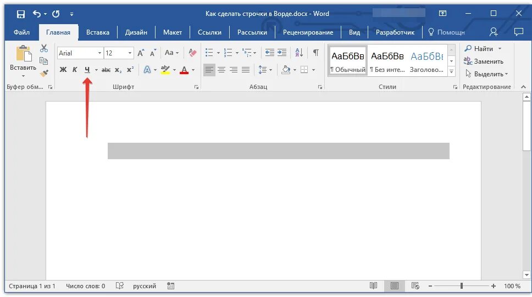The width and height of the screenshot is (532, 297).
Task: Click the macro recording icon in status bar
Action: pyautogui.click(x=171, y=286)
